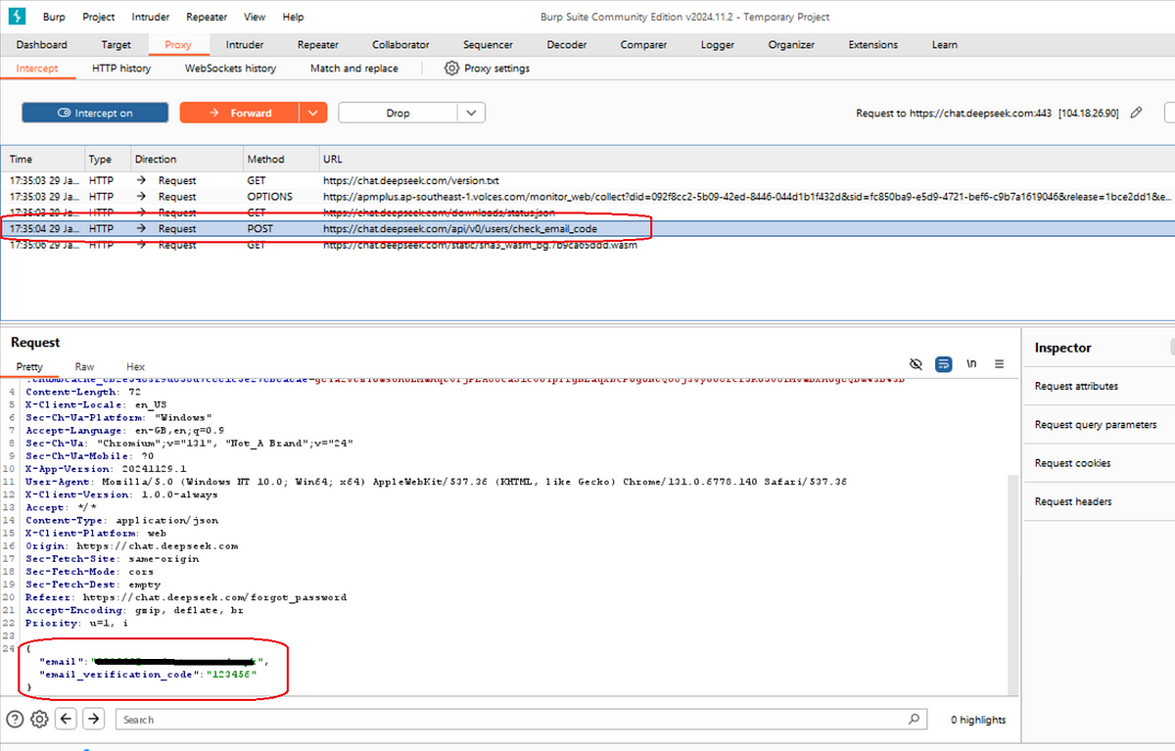Select the Proxy tab
1175x751 pixels.
click(x=178, y=44)
